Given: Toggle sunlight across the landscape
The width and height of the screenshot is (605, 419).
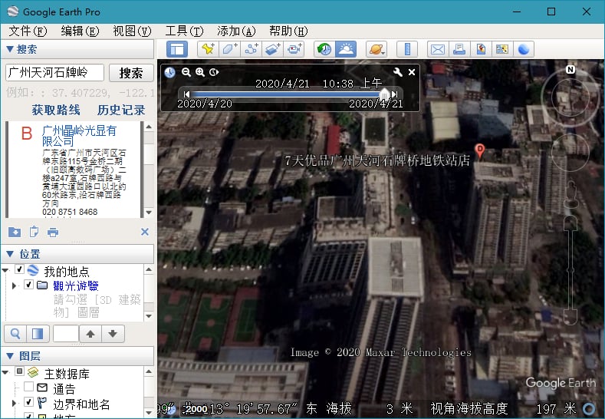Looking at the screenshot, I should click(x=346, y=49).
